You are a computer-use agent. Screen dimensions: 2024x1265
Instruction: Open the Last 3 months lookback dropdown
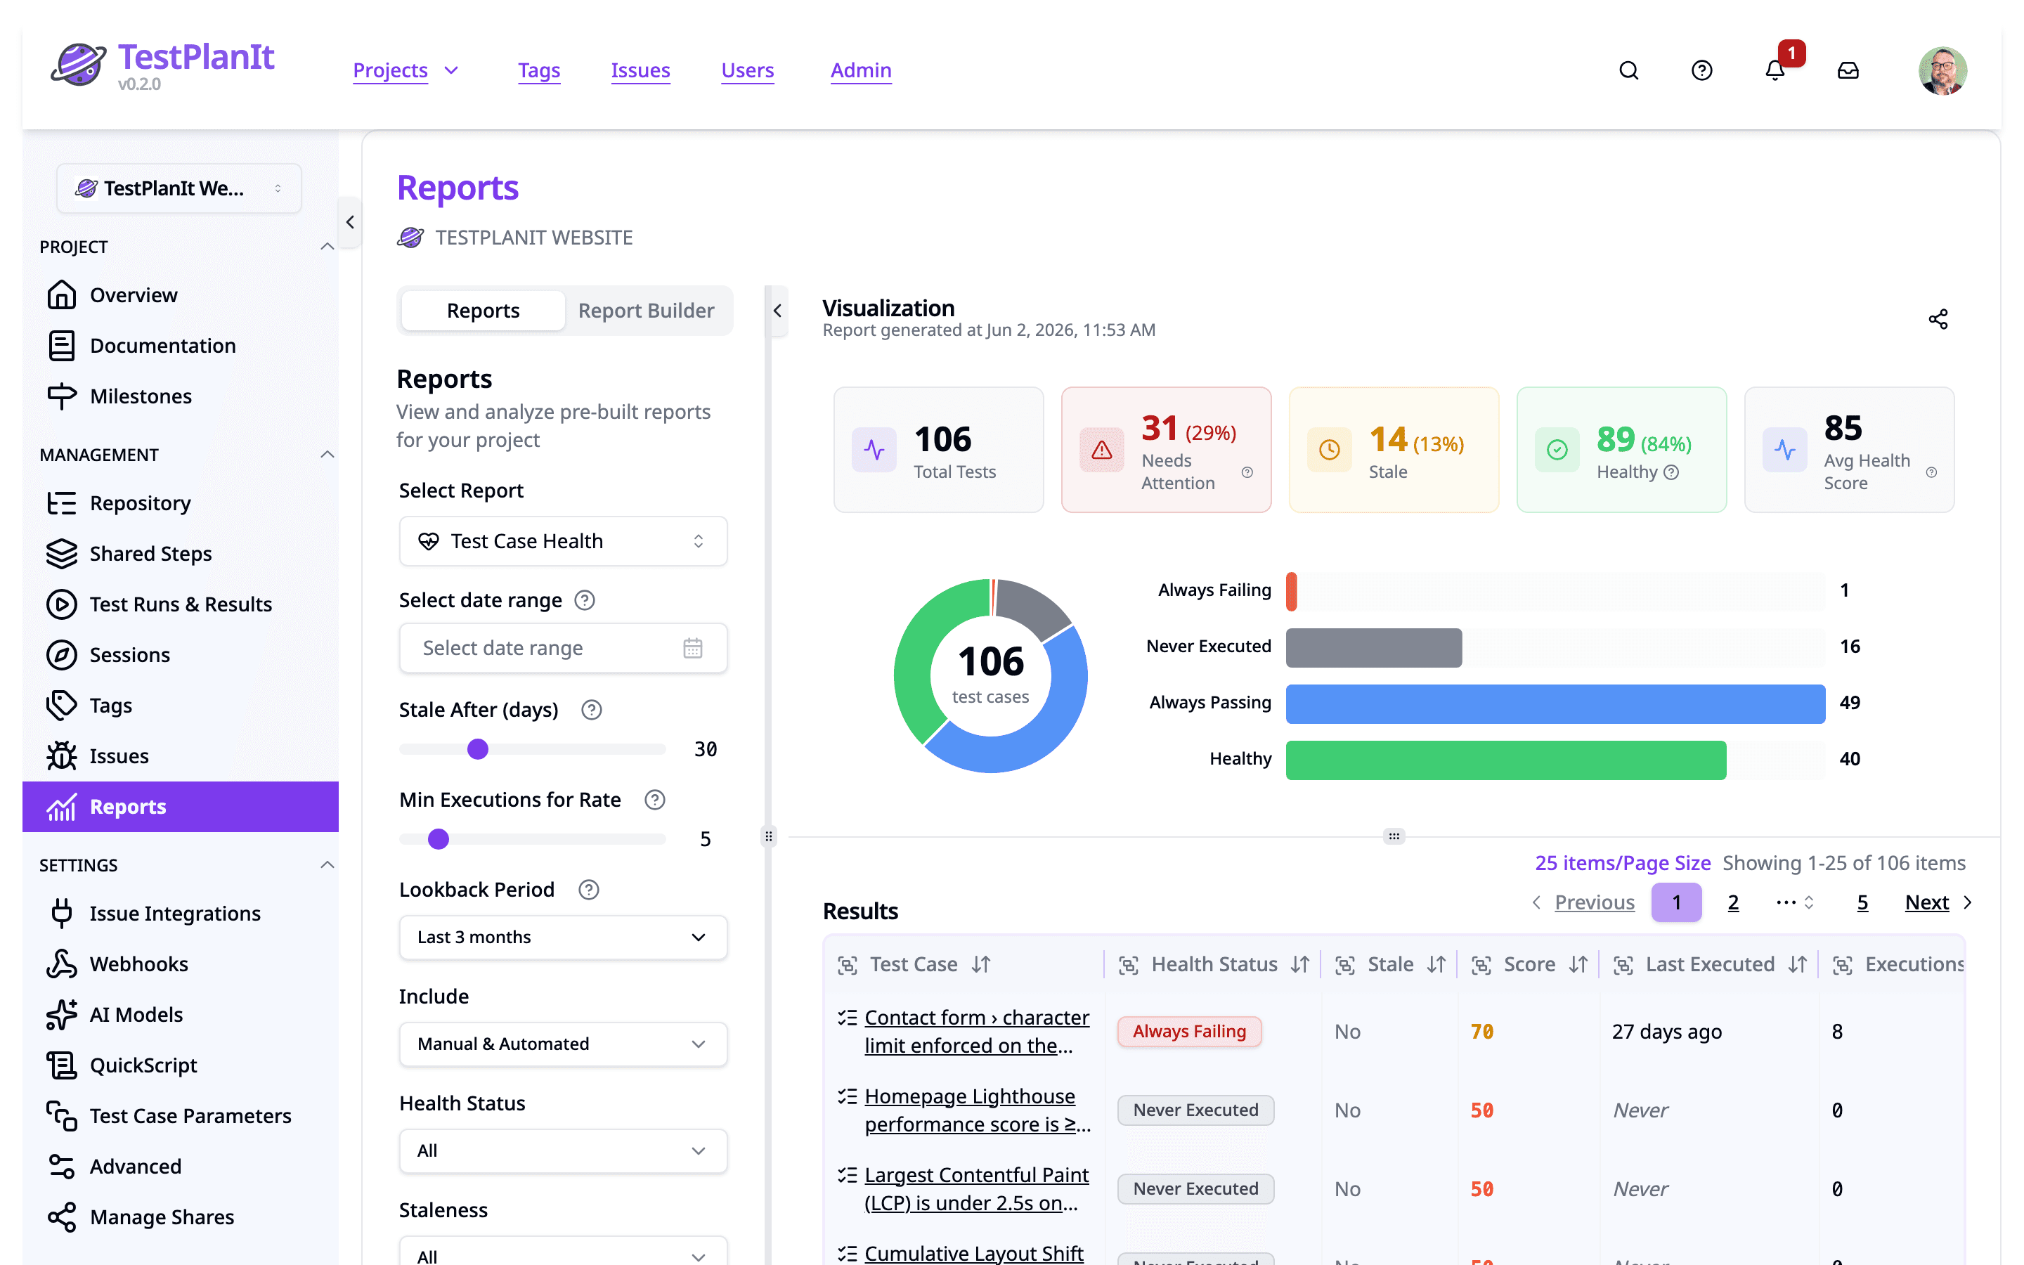tap(563, 937)
